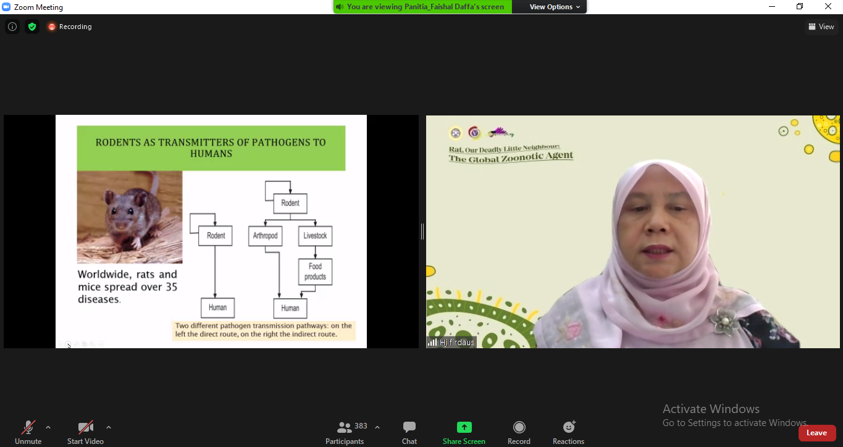The image size is (843, 447).
Task: Open the Chat panel
Action: click(x=409, y=432)
